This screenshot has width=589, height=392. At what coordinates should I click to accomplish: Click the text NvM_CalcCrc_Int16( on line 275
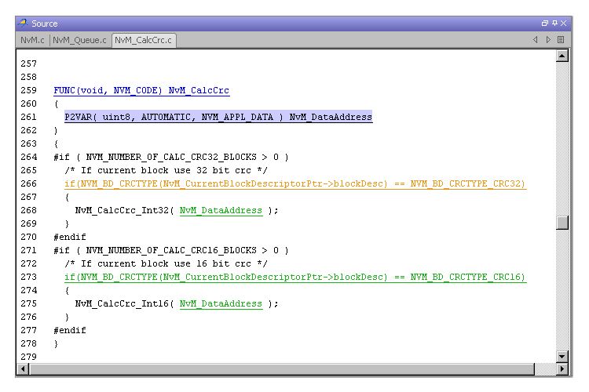(x=125, y=304)
